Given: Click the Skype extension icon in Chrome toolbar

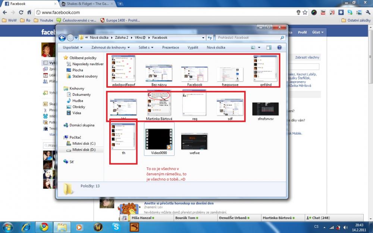Looking at the screenshot, I should pos(350,12).
